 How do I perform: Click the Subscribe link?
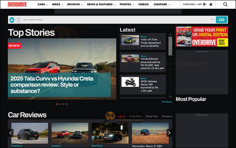(x=189, y=4)
